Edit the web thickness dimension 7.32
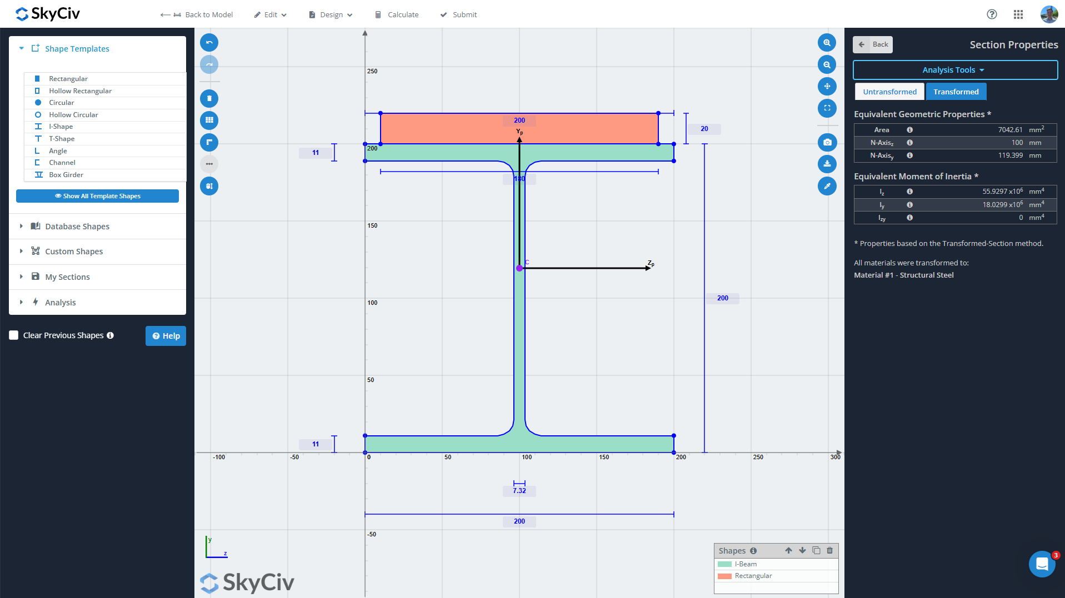1065x598 pixels. [519, 491]
